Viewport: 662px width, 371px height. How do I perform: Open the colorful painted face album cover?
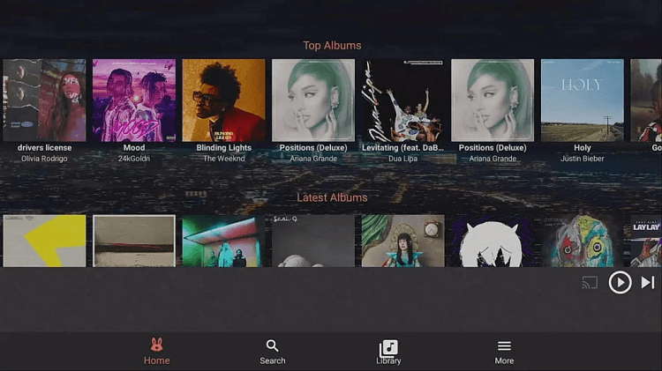click(583, 241)
